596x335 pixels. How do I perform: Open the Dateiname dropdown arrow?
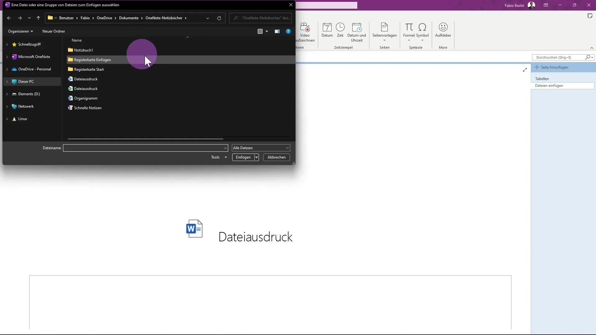tap(225, 148)
